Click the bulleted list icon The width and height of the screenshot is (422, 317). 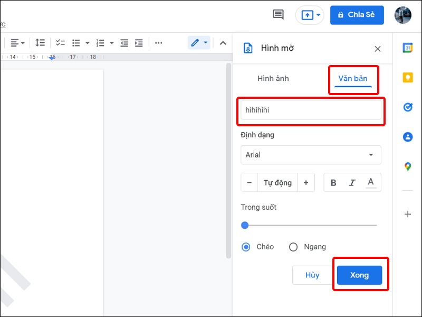click(76, 43)
